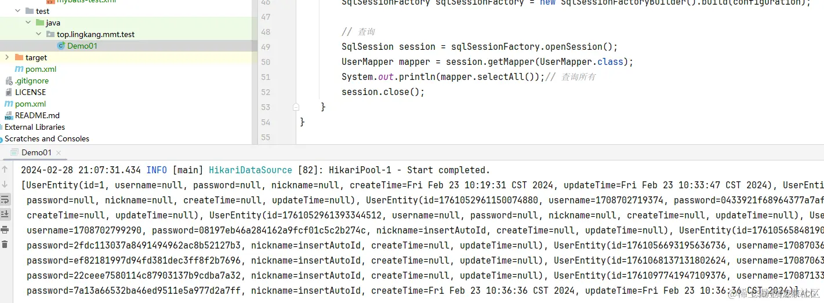824x303 pixels.
Task: Click the gray test folder icon
Action: 30,11
